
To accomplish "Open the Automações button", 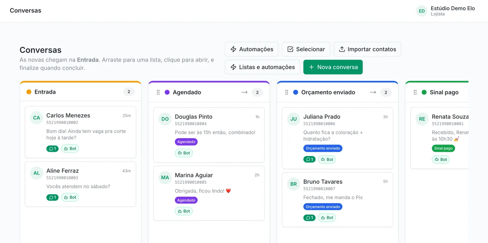I will click(x=252, y=49).
